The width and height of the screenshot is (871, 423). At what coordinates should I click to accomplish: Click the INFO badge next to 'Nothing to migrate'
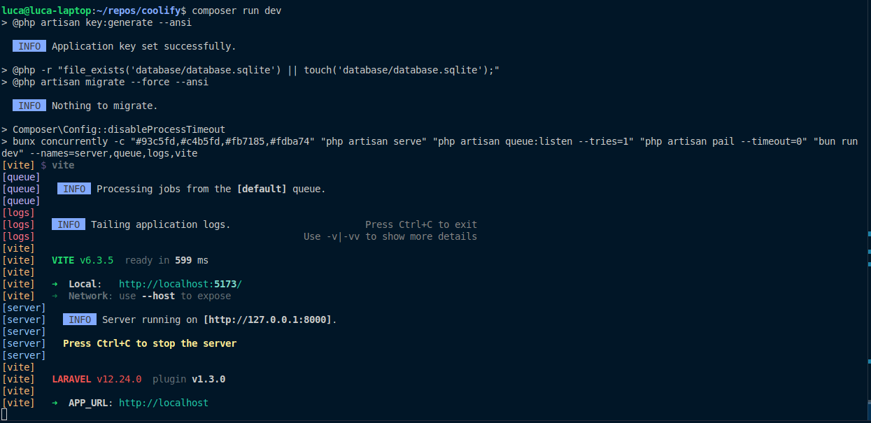tap(29, 106)
